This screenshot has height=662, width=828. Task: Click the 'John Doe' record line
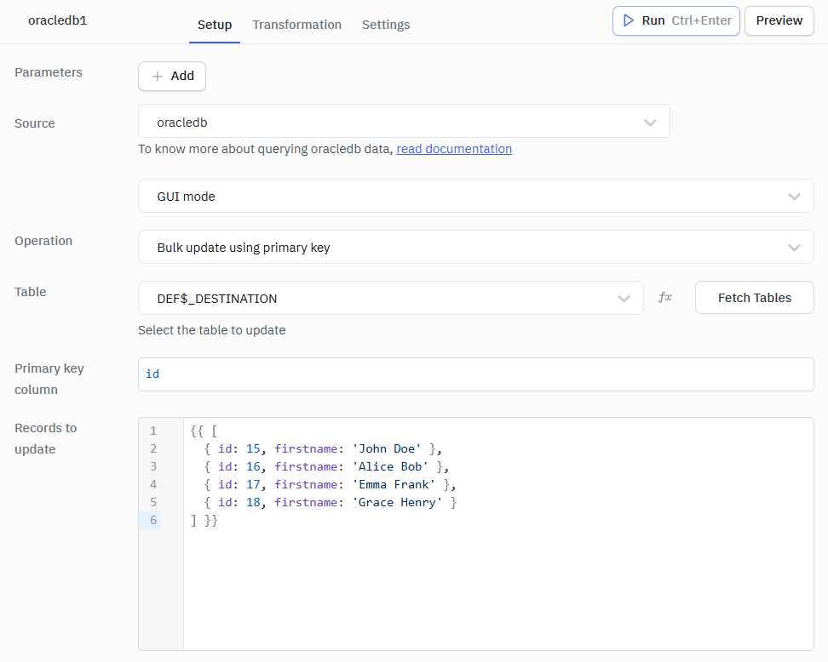click(323, 449)
